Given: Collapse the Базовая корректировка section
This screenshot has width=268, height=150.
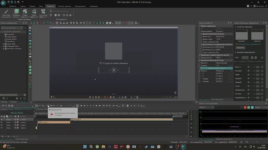Looking at the screenshot, I should [235, 52].
